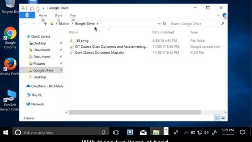The width and height of the screenshot is (252, 142).
Task: Go back with the back arrow
Action: pyautogui.click(x=25, y=24)
